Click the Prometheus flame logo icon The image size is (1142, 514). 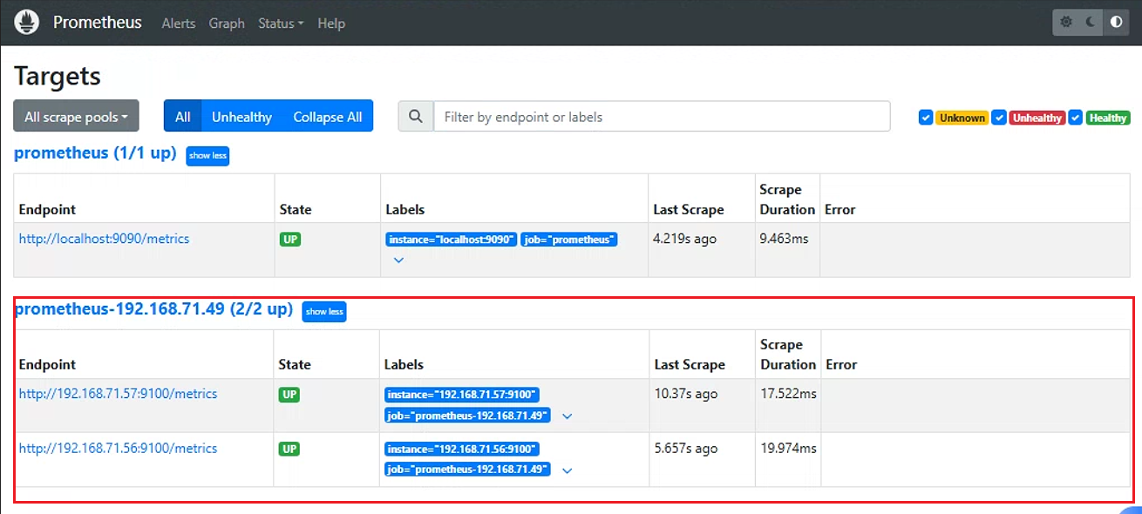point(27,23)
